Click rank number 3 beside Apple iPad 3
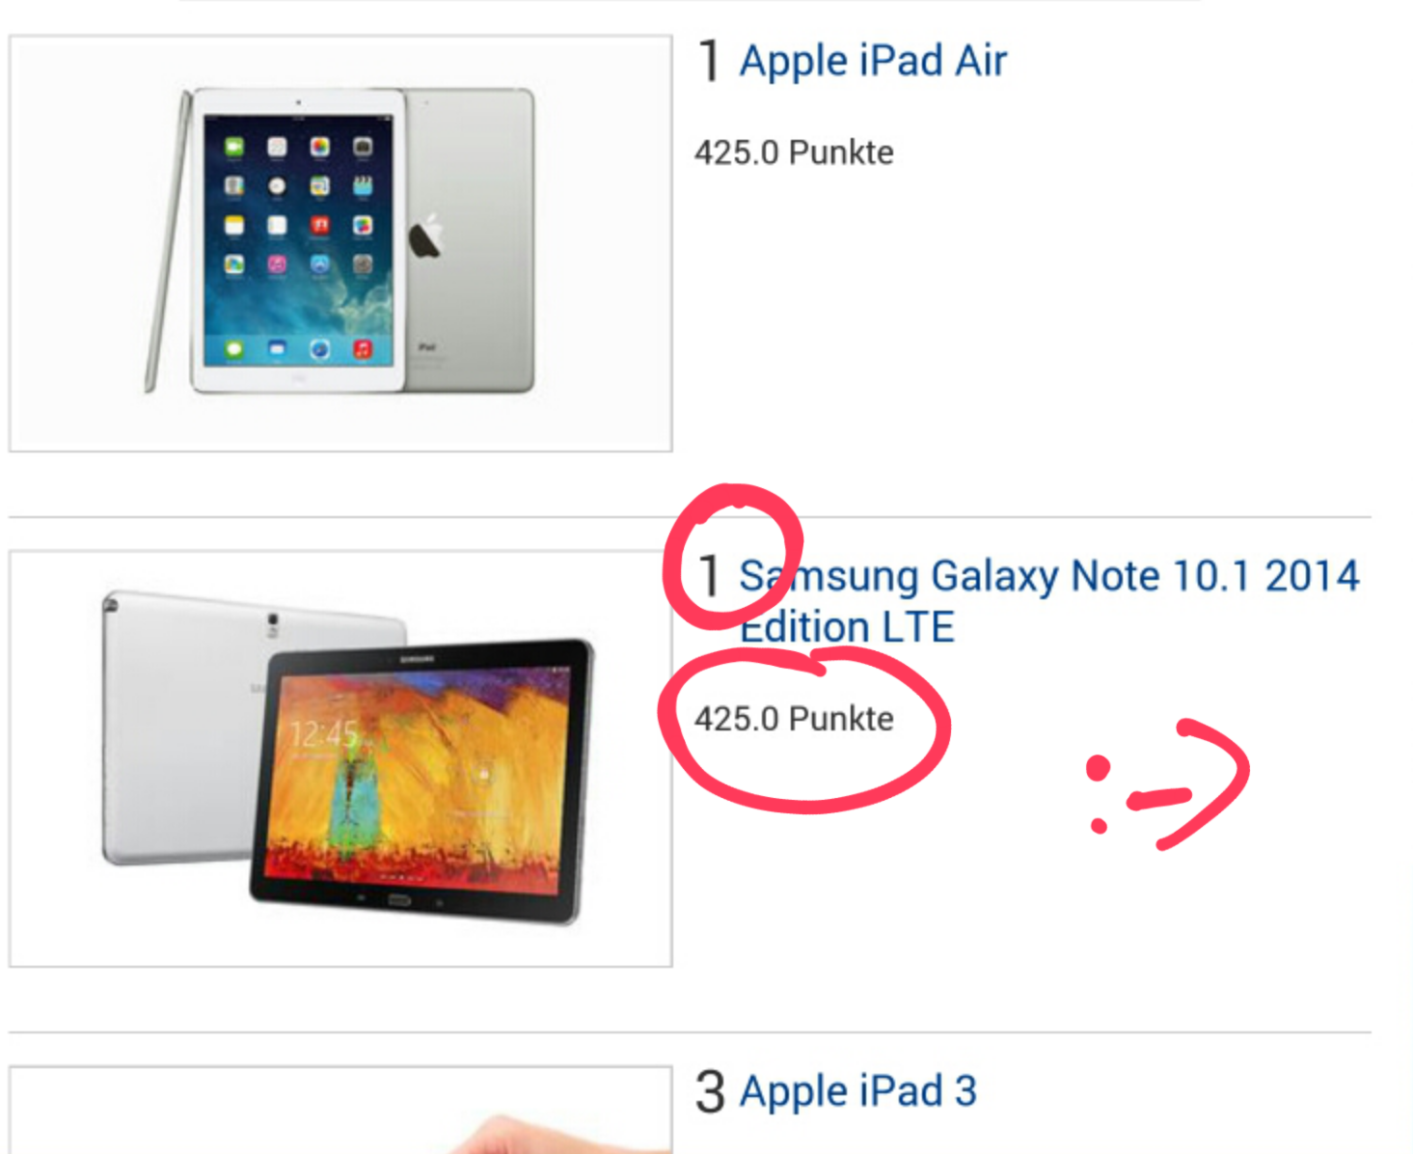Image resolution: width=1413 pixels, height=1154 pixels. tap(710, 1091)
